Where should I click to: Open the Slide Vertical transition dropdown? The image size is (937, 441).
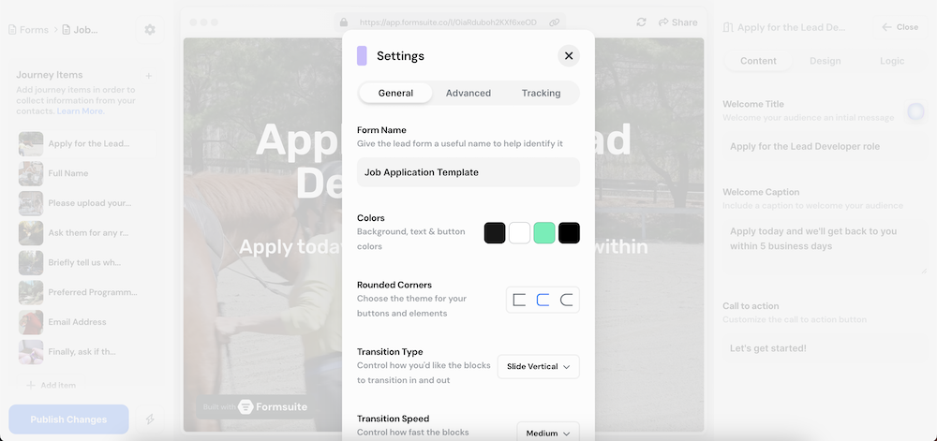[538, 366]
